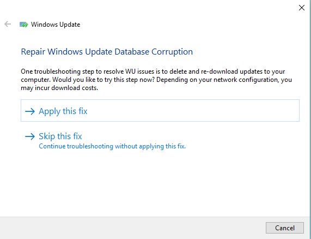Click the words 'Apply this fix'
This screenshot has width=311, height=239.
pyautogui.click(x=63, y=111)
